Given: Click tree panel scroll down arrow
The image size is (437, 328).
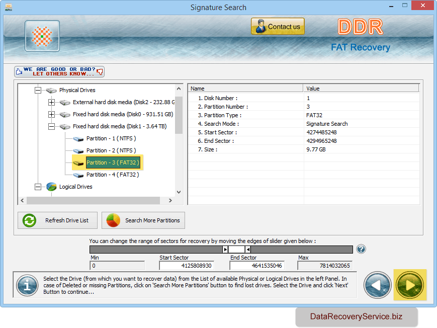Looking at the screenshot, I should coord(179,192).
